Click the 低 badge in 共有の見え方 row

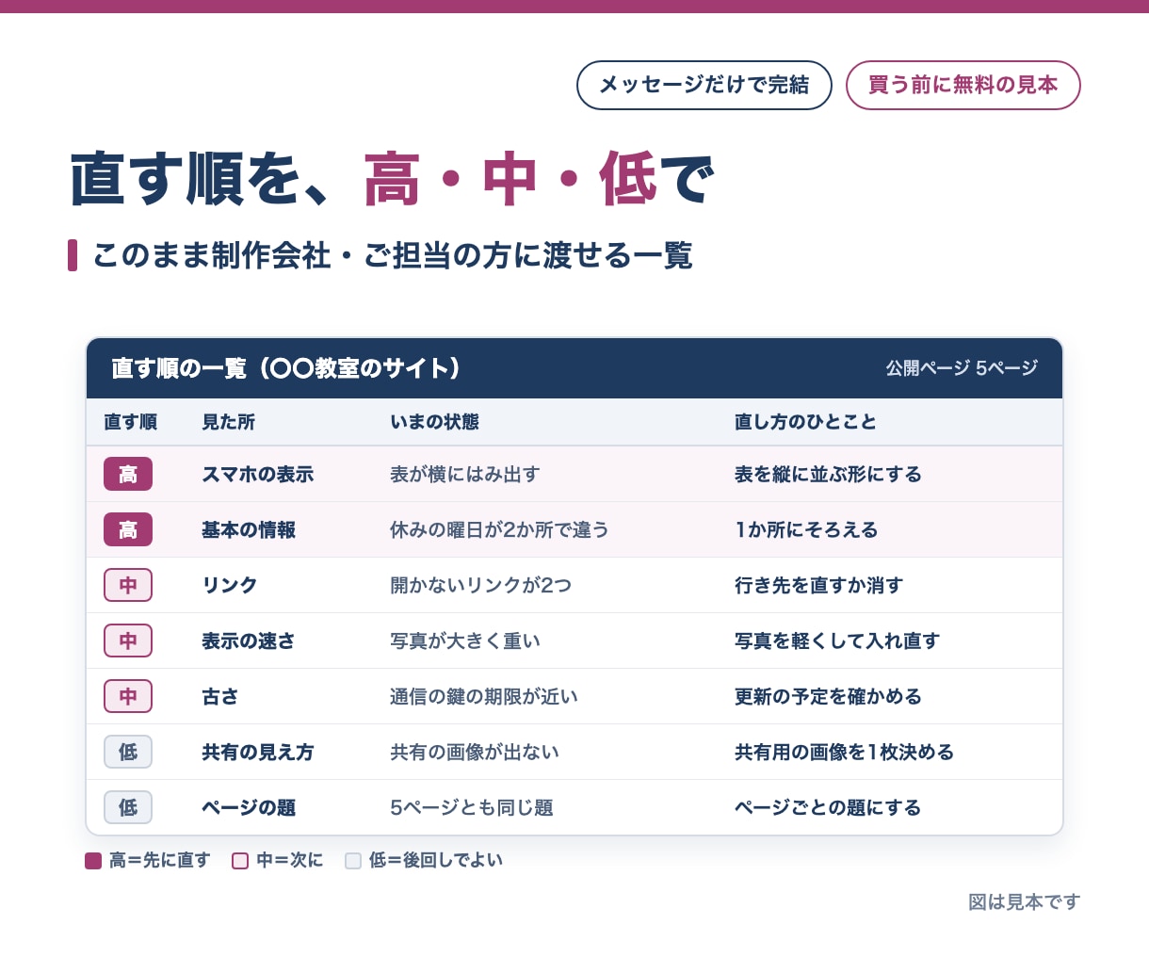click(x=128, y=752)
